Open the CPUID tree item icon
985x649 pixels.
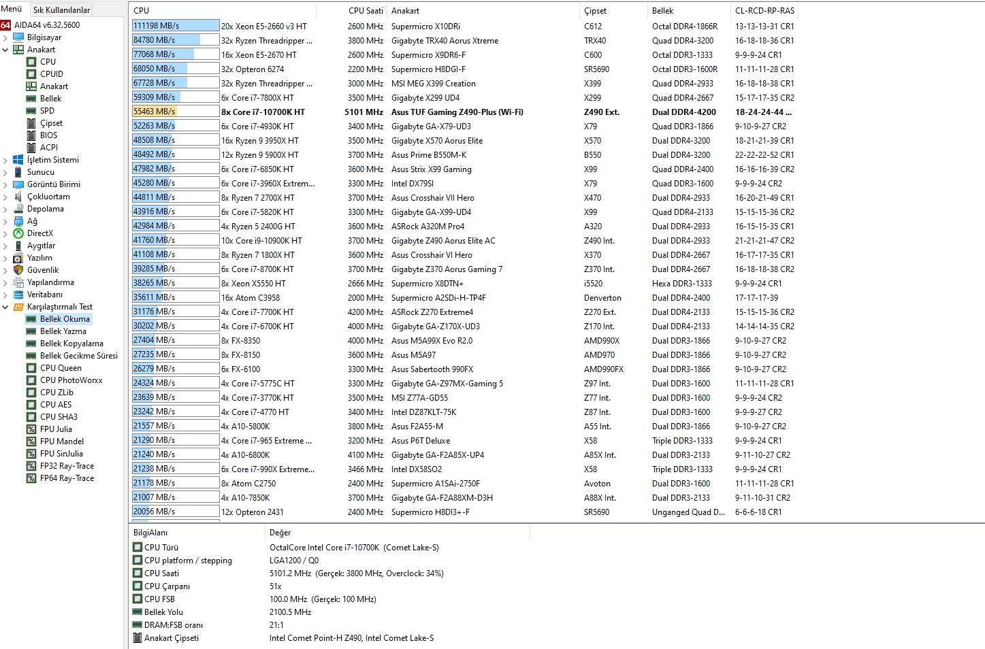pyautogui.click(x=31, y=74)
